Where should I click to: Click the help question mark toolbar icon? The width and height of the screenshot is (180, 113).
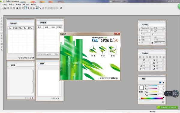pyautogui.click(x=61, y=8)
